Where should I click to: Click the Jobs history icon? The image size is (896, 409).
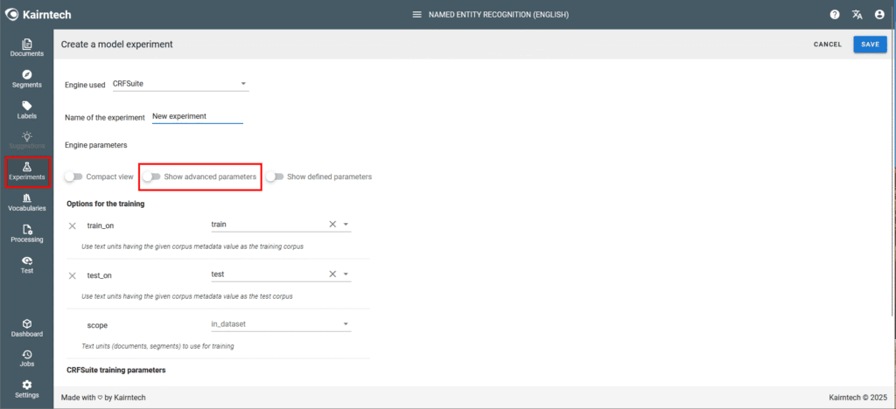[x=27, y=358]
